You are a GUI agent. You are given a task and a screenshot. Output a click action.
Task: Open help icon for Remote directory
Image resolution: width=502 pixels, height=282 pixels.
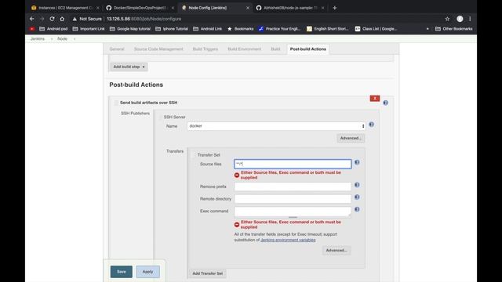click(357, 197)
